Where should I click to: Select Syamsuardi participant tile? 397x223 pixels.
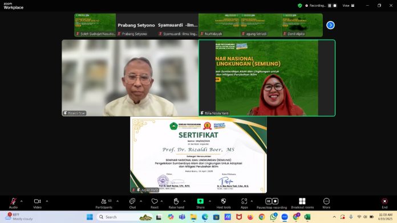click(x=178, y=25)
